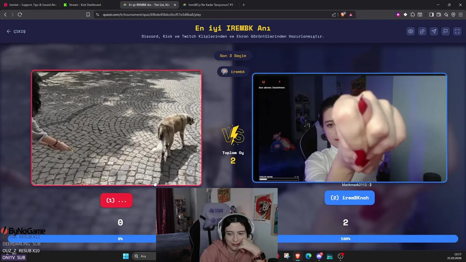Screen dimensions: 466x262
Task: Click the flag report icon
Action: pos(446,31)
